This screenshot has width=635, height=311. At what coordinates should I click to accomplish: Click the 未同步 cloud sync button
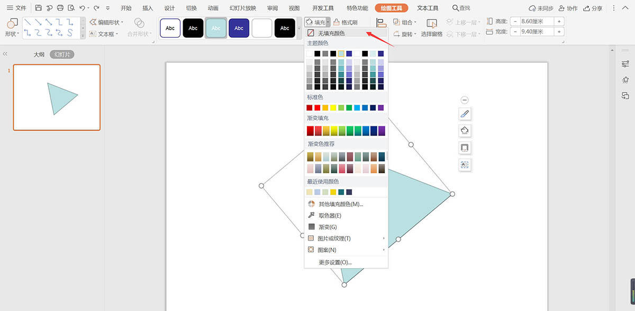541,8
